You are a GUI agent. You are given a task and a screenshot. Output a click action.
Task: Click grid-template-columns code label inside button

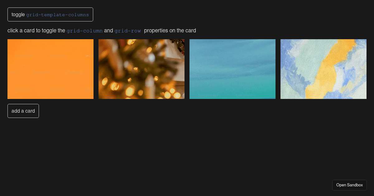click(x=57, y=15)
